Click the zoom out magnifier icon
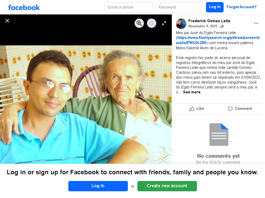The width and height of the screenshot is (265, 198). tap(152, 23)
